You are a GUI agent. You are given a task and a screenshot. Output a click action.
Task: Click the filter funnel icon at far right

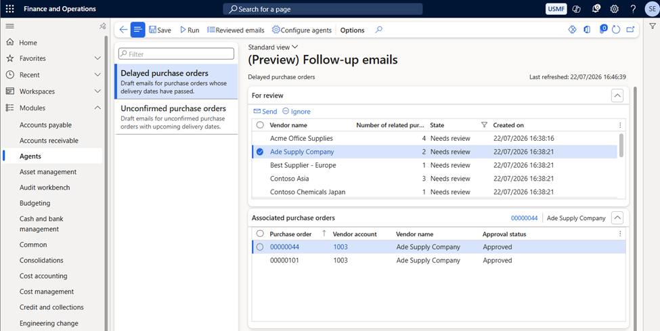tap(653, 26)
